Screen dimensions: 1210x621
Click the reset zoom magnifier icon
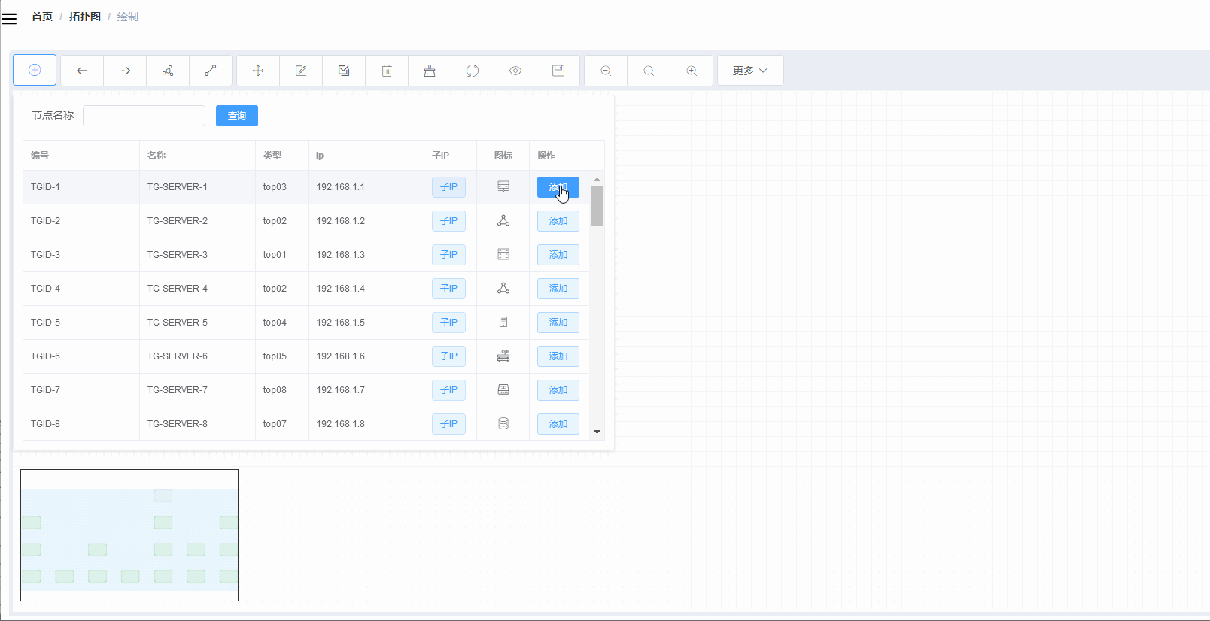649,71
